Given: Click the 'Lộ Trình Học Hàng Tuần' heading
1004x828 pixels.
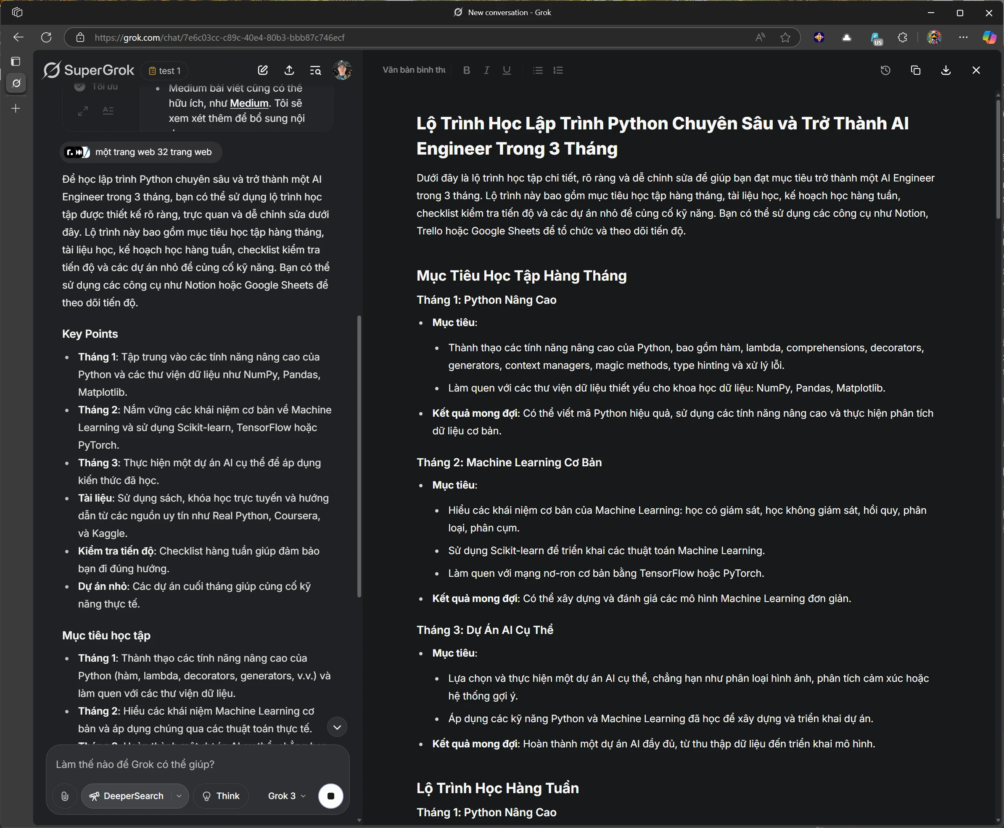Looking at the screenshot, I should point(497,788).
